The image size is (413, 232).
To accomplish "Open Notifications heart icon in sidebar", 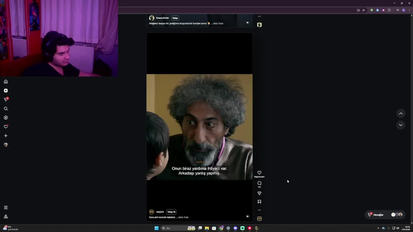I will coord(5,127).
